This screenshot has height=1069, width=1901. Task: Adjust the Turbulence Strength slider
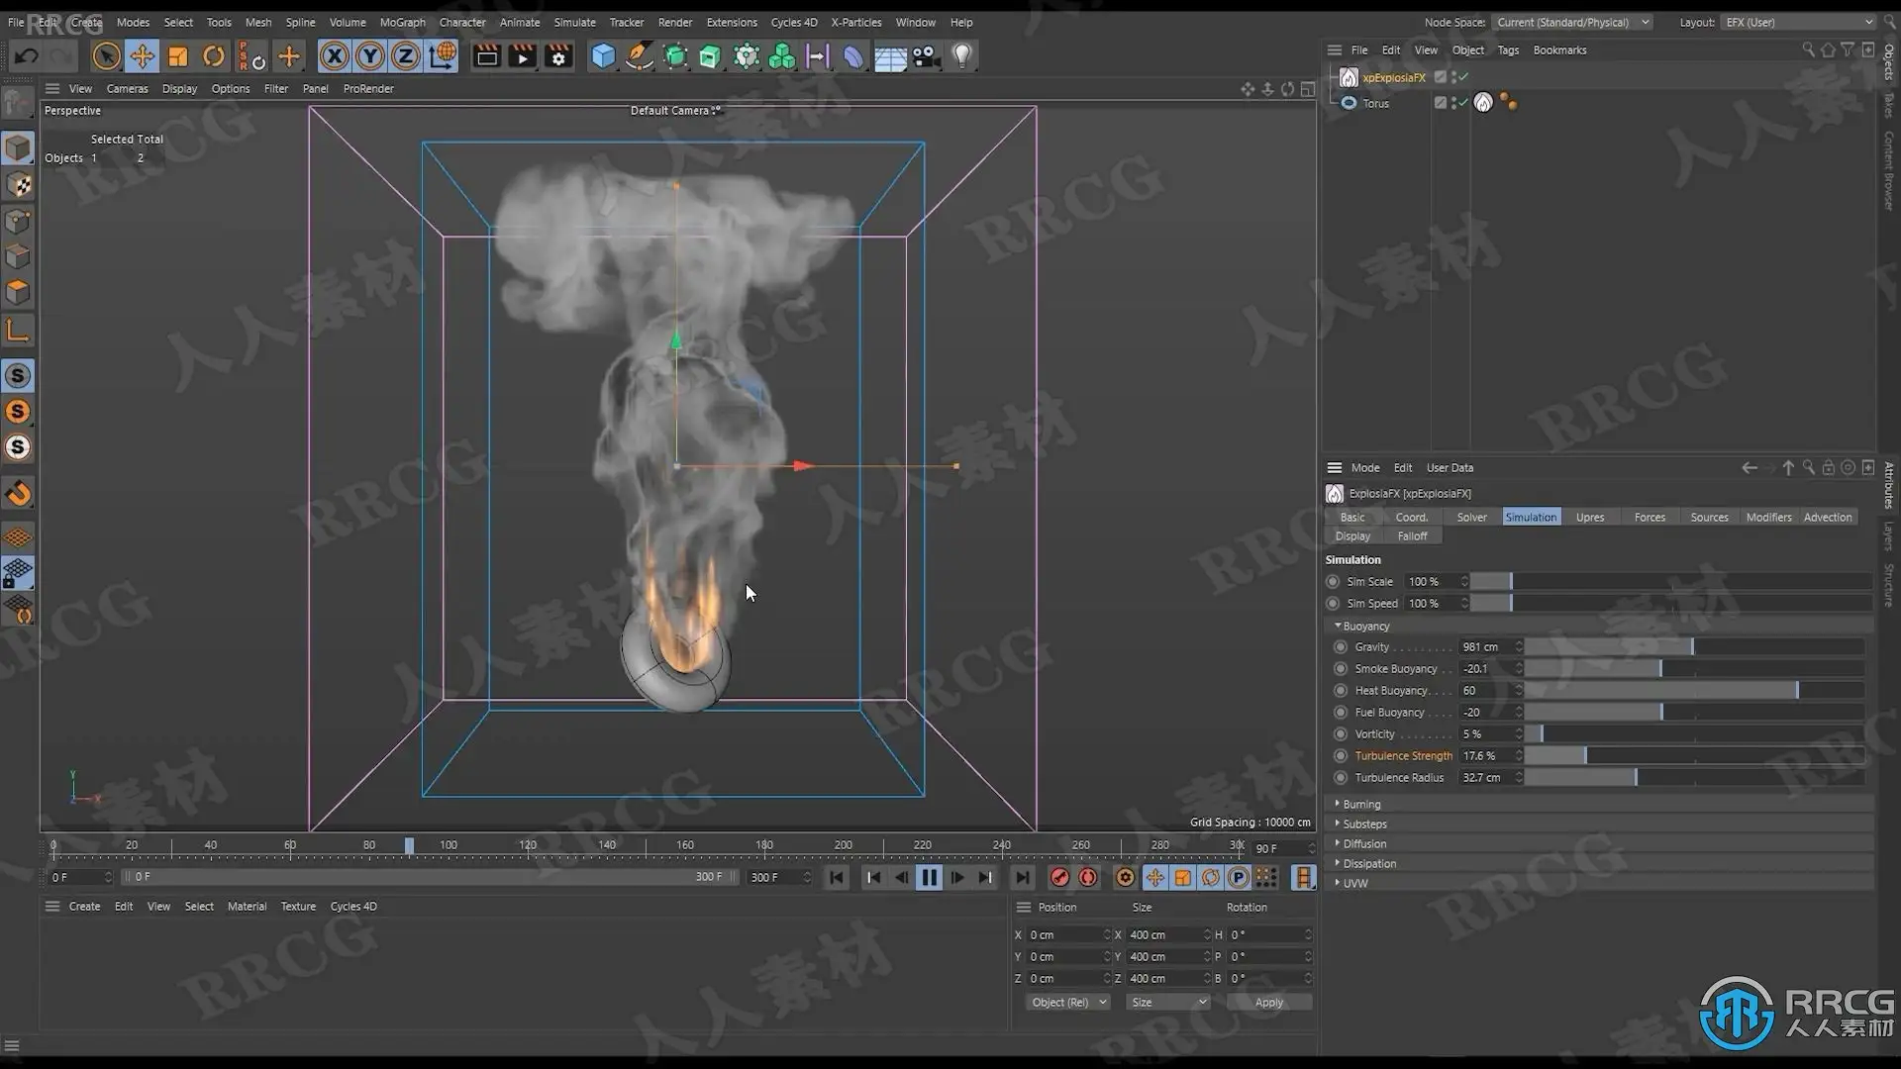click(1584, 756)
